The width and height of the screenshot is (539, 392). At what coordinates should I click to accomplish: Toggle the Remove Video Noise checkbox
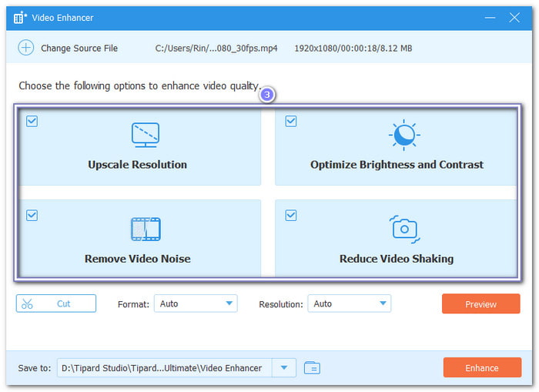tap(32, 216)
